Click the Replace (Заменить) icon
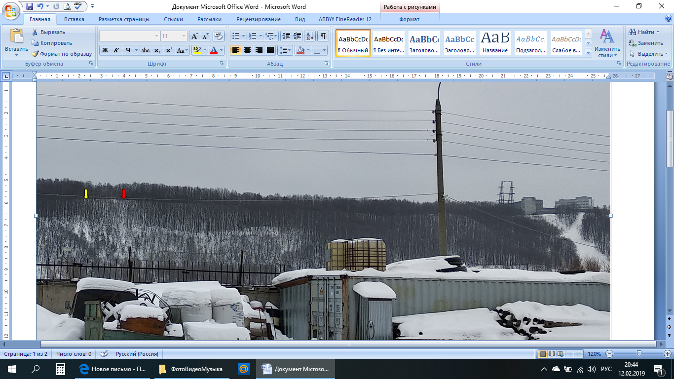This screenshot has height=379, width=674. click(632, 43)
